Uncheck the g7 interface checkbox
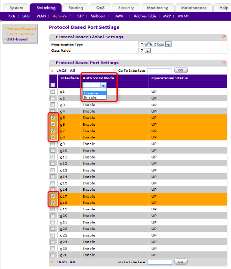Screen dimensions: 231x269 point(53,131)
